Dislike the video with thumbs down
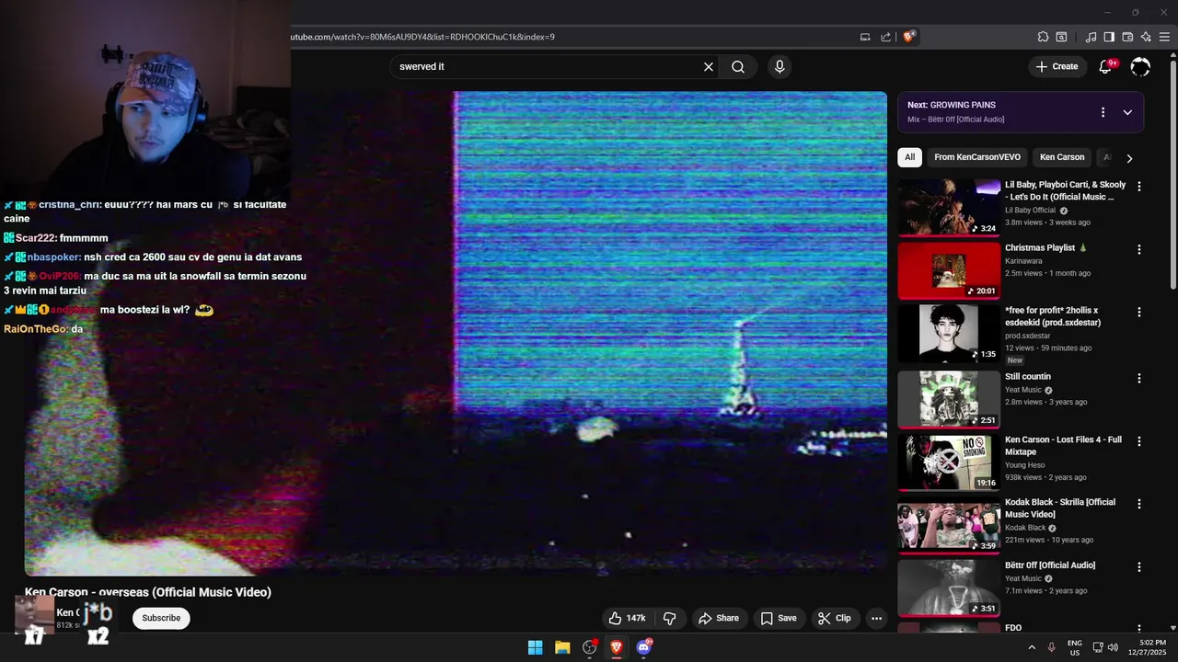Viewport: 1178px width, 662px height. pos(670,618)
